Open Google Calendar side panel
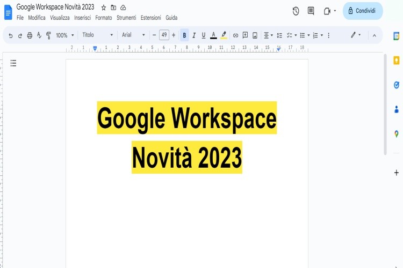Image resolution: width=403 pixels, height=268 pixels. click(x=397, y=36)
